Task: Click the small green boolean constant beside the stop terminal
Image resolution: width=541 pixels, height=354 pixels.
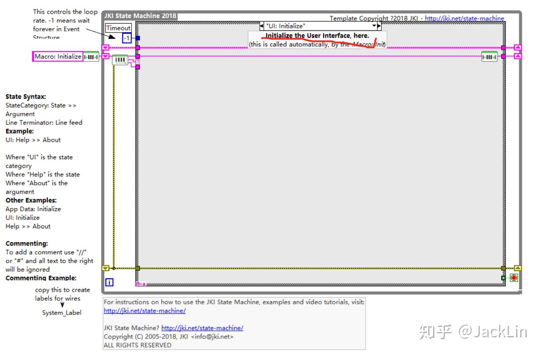Action: [504, 277]
